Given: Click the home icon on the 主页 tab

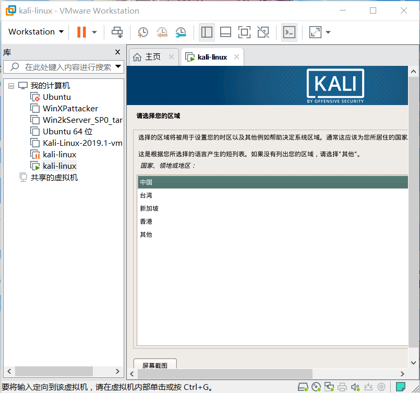Looking at the screenshot, I should [137, 57].
